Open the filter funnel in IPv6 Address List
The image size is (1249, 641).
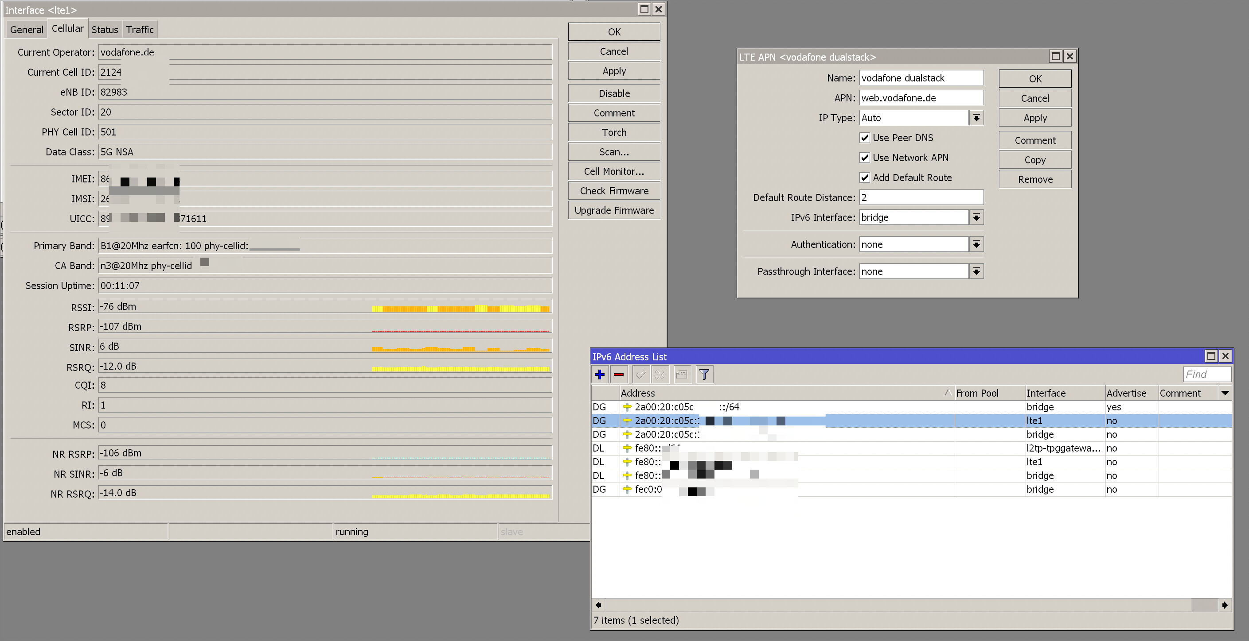704,374
